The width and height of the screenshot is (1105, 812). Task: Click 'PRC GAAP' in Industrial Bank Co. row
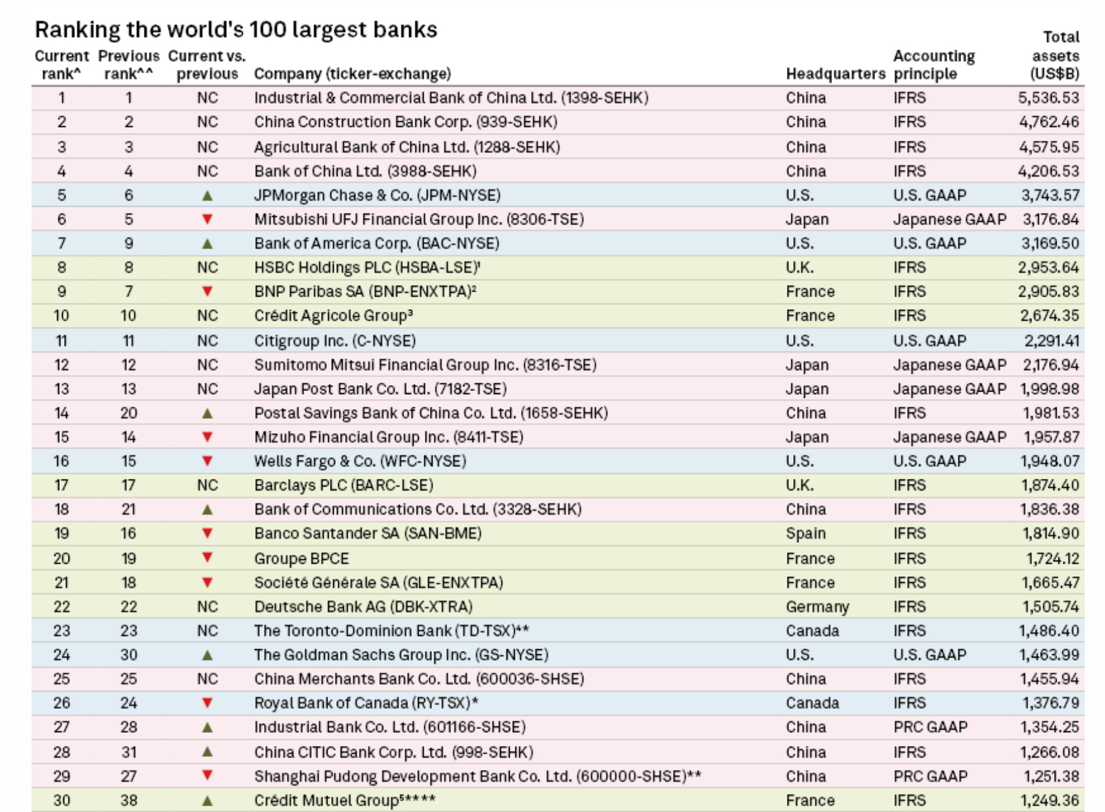930,727
